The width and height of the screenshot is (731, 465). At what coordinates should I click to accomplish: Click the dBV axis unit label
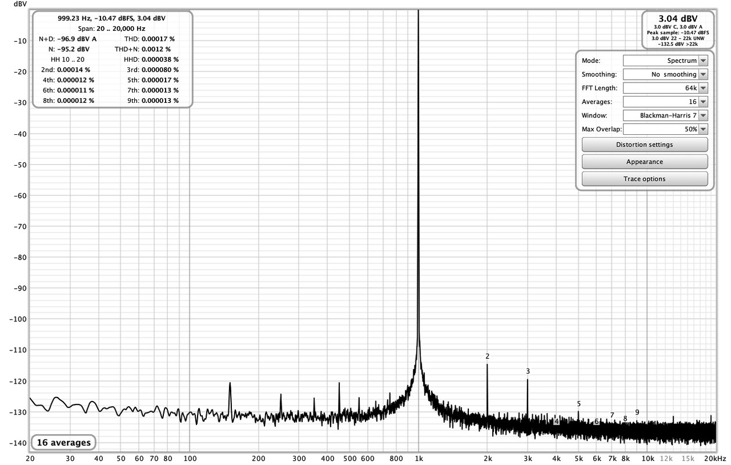pos(20,4)
